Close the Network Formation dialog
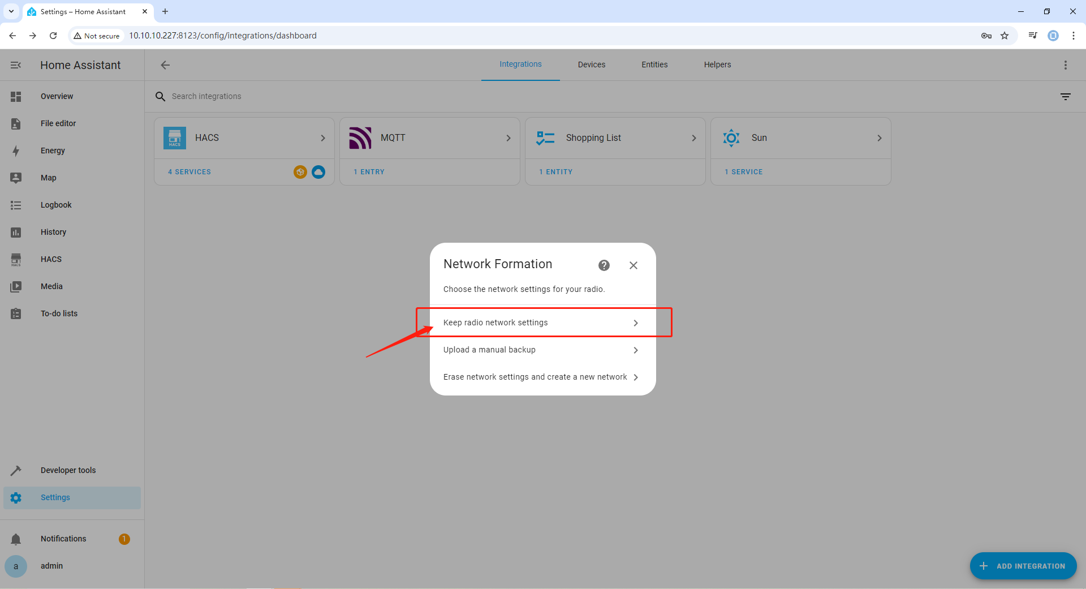Viewport: 1086px width, 589px height. [x=633, y=265]
